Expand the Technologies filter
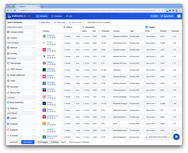This screenshot has height=153, width=188. (21, 63)
